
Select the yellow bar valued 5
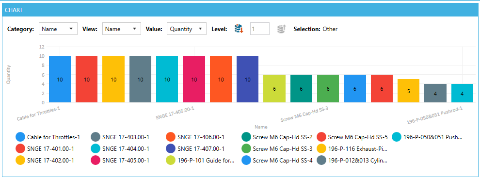click(409, 91)
